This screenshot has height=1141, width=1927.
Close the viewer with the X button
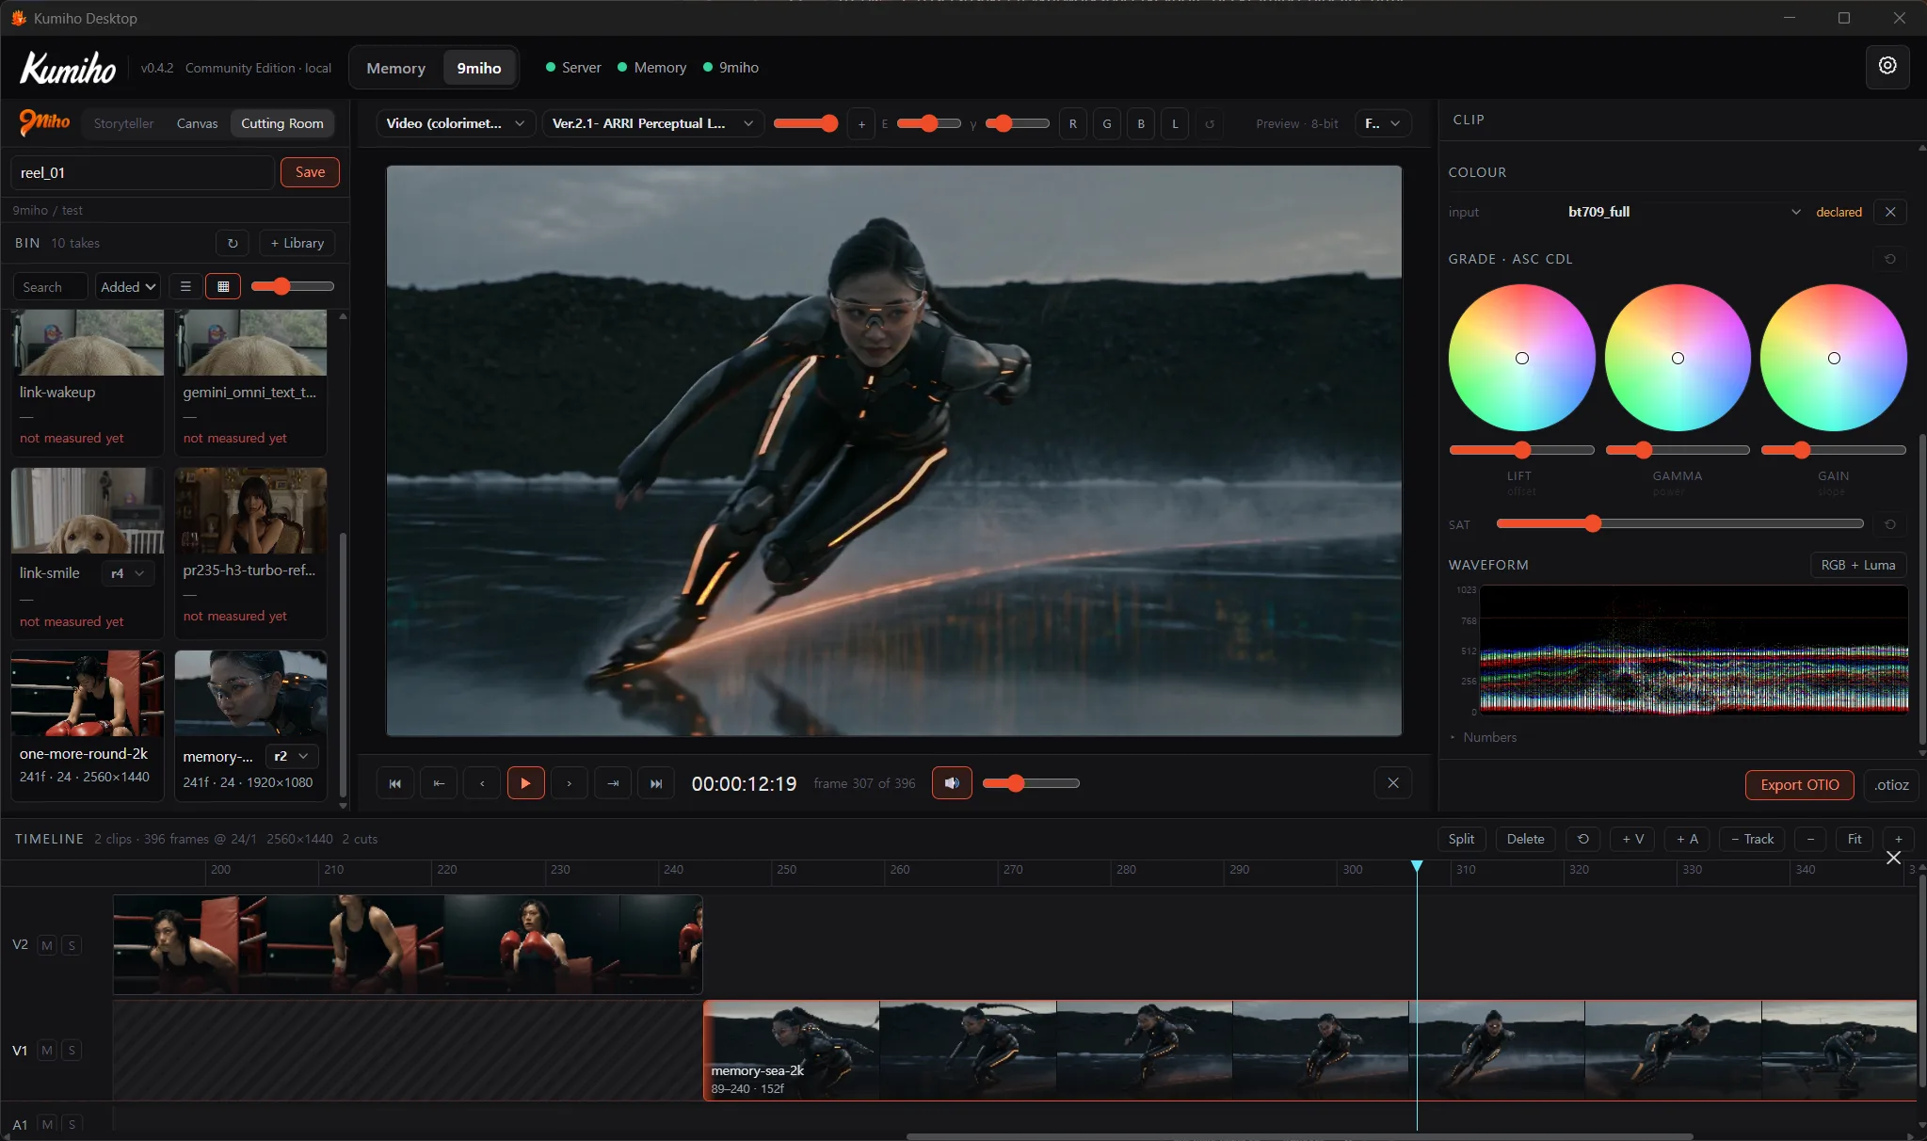point(1393,783)
